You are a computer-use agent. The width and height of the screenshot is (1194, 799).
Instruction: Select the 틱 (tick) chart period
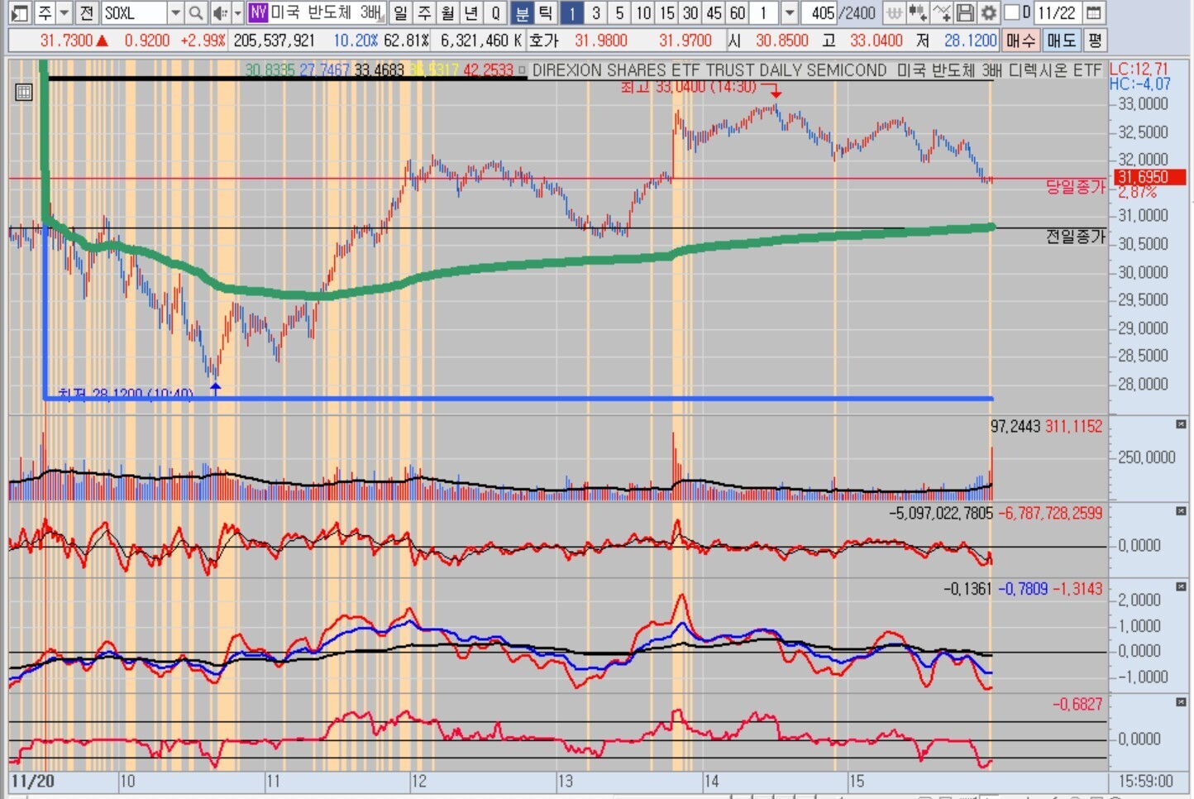546,12
